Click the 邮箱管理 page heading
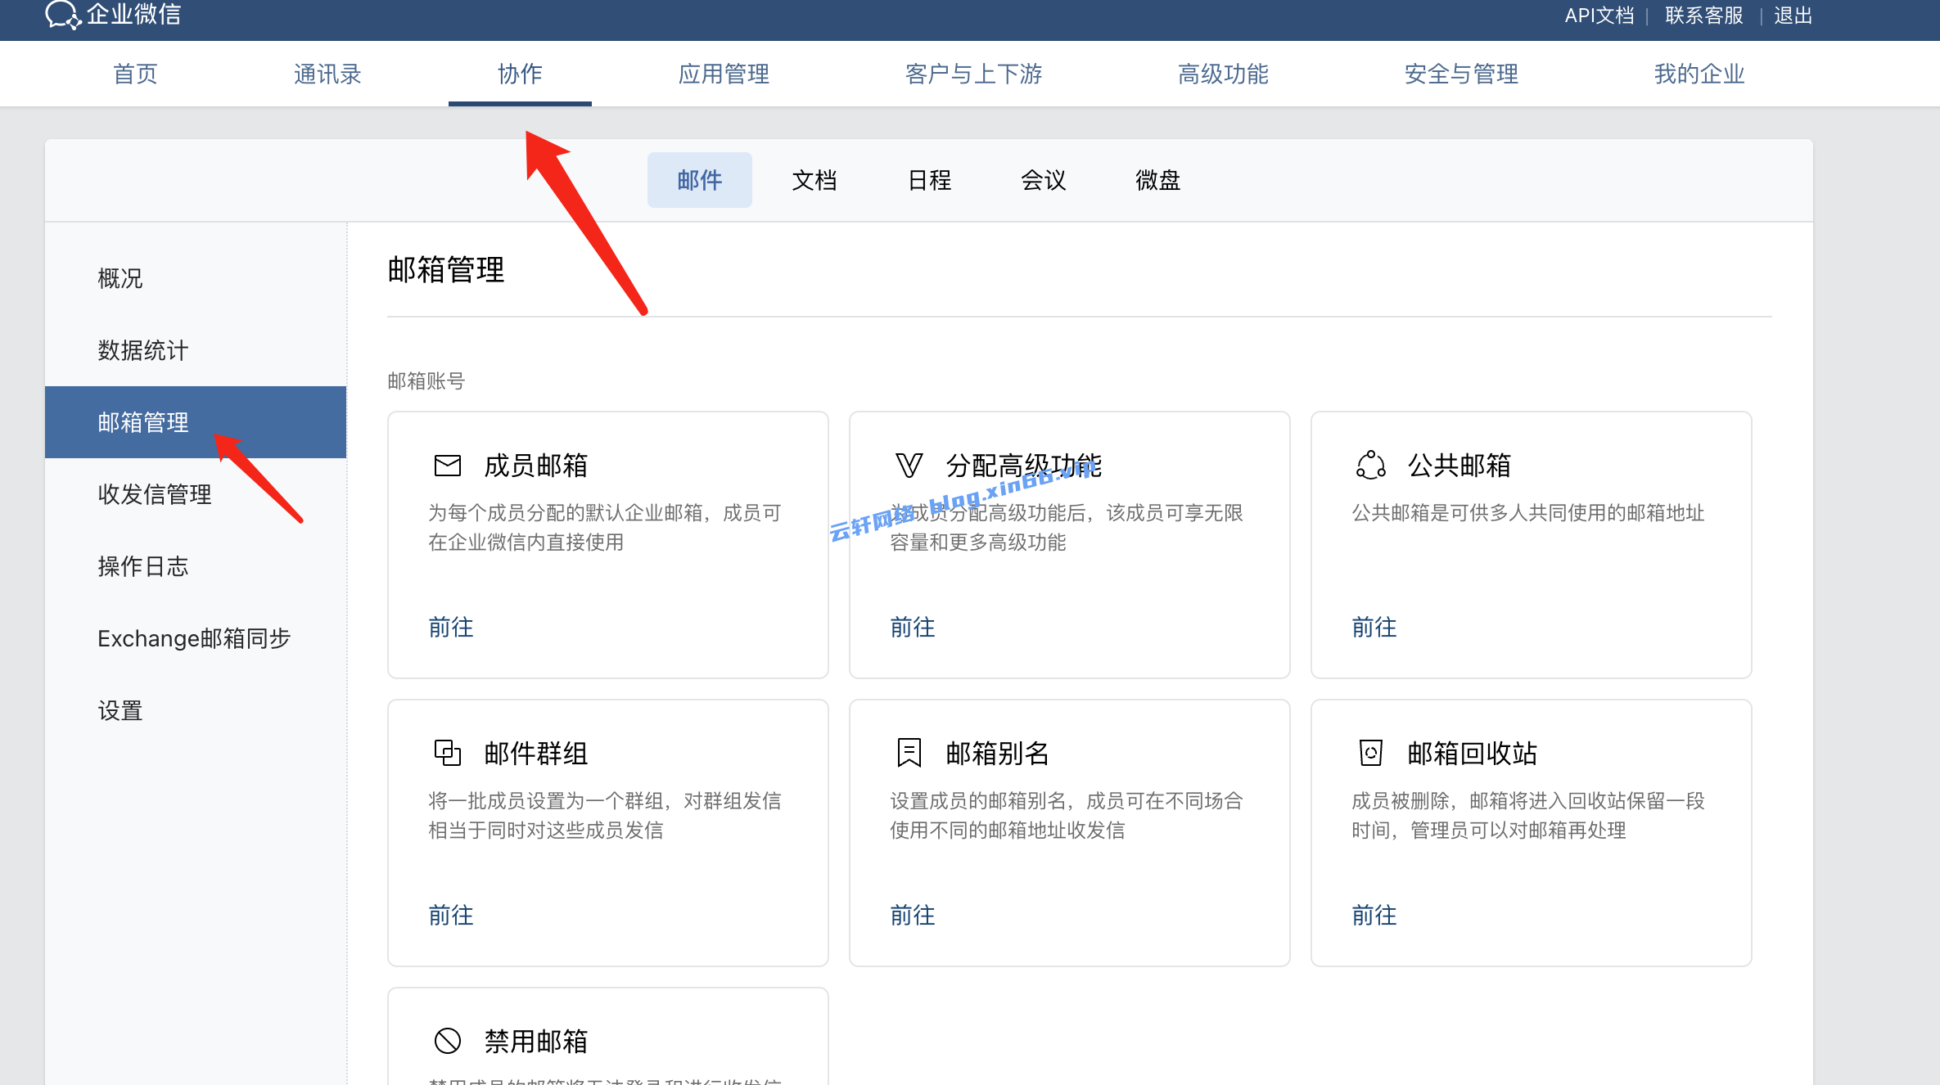1940x1085 pixels. [446, 269]
